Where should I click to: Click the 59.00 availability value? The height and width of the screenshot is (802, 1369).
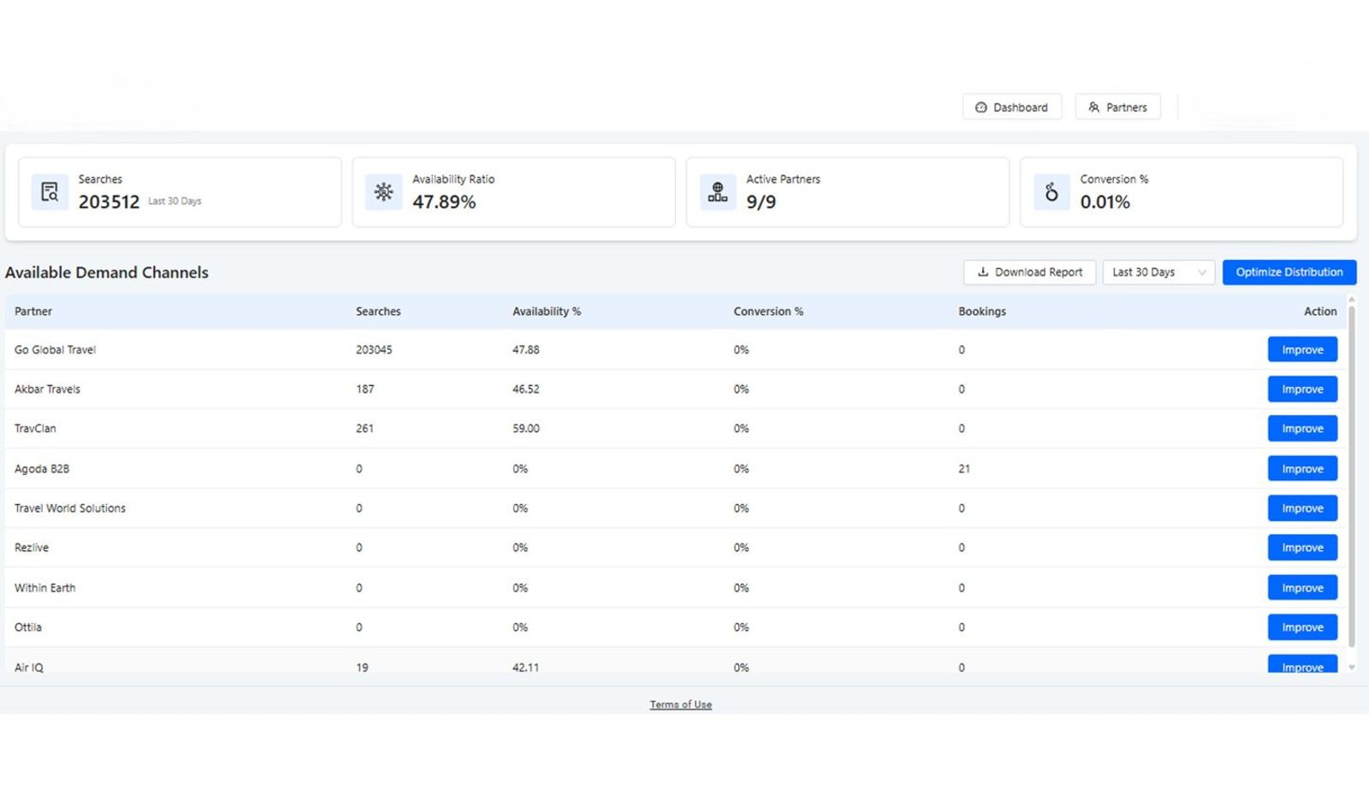(526, 428)
